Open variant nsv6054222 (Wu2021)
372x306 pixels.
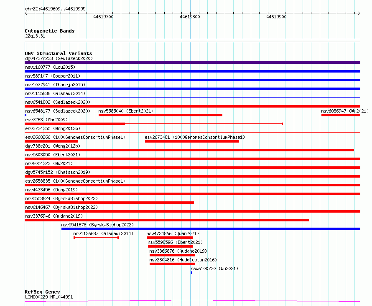(49, 163)
